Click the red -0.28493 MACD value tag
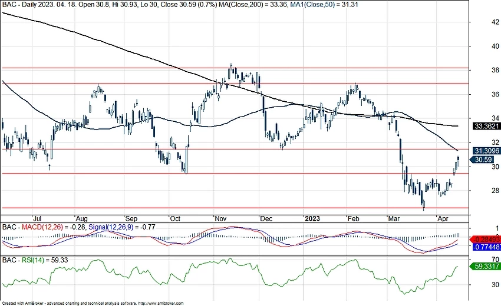501x306 pixels. pos(485,240)
